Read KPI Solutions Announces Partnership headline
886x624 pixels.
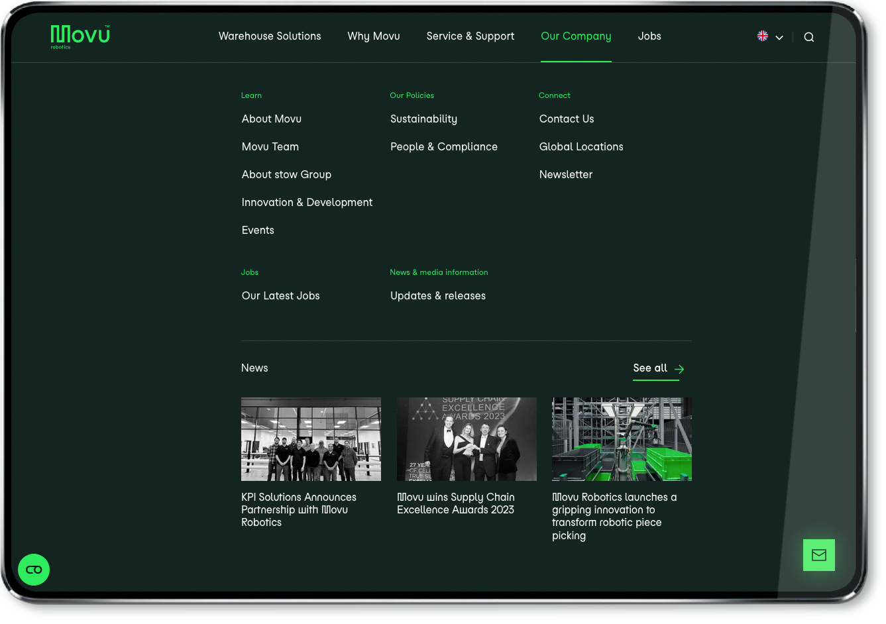click(299, 510)
